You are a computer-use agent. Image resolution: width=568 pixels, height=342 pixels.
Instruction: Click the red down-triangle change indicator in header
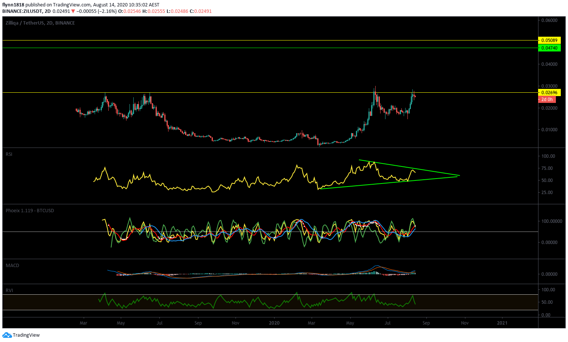click(x=73, y=11)
